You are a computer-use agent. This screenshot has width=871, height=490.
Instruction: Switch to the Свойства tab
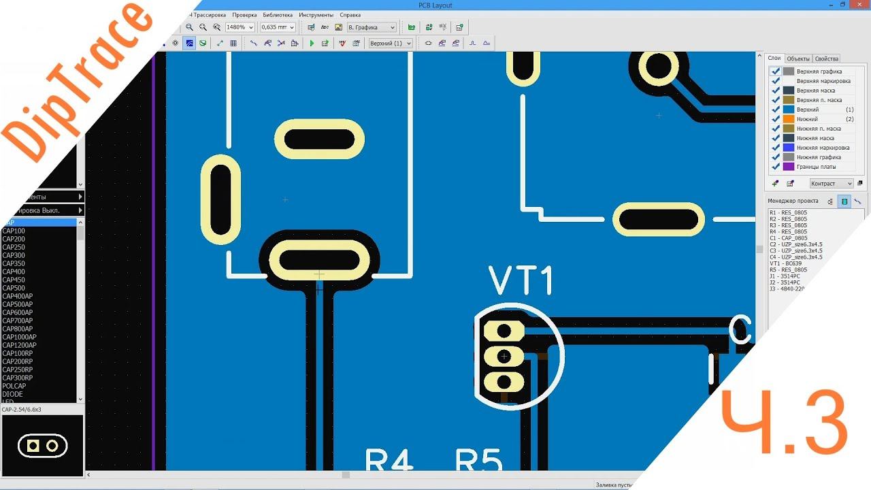[x=827, y=59]
